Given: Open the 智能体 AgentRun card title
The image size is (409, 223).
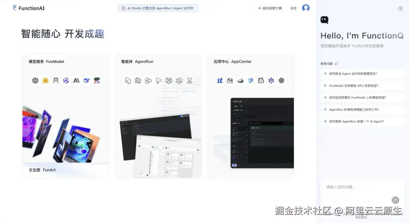Looking at the screenshot, I should click(x=137, y=61).
